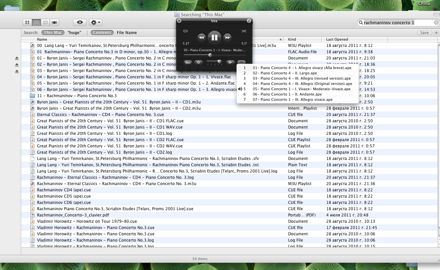This screenshot has width=440, height=270.
Task: Click music icon of Byron Janis CD1.m3u
Action: coord(32,102)
